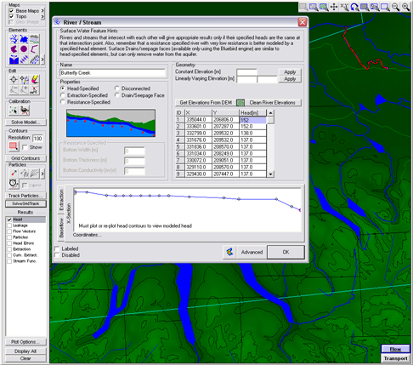
Task: Click the particle clock timer icon
Action: click(x=14, y=184)
